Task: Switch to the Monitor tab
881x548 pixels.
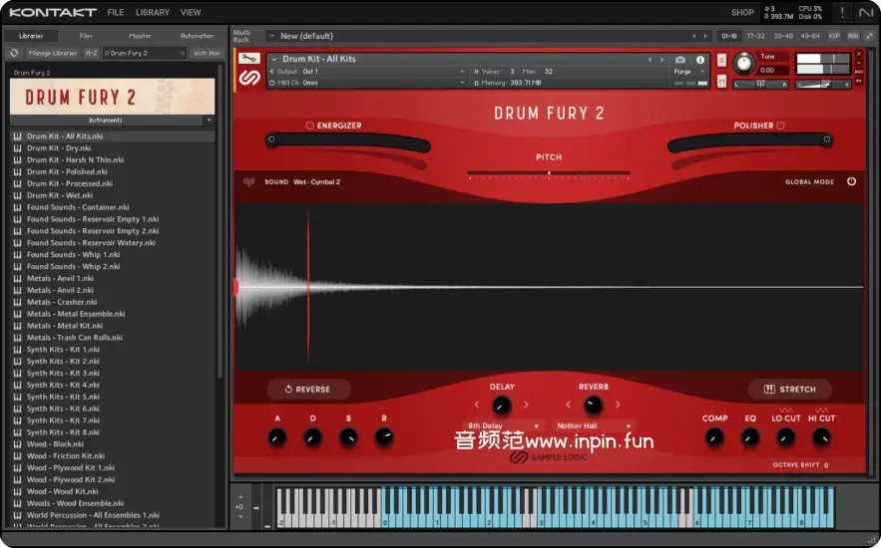Action: tap(140, 36)
